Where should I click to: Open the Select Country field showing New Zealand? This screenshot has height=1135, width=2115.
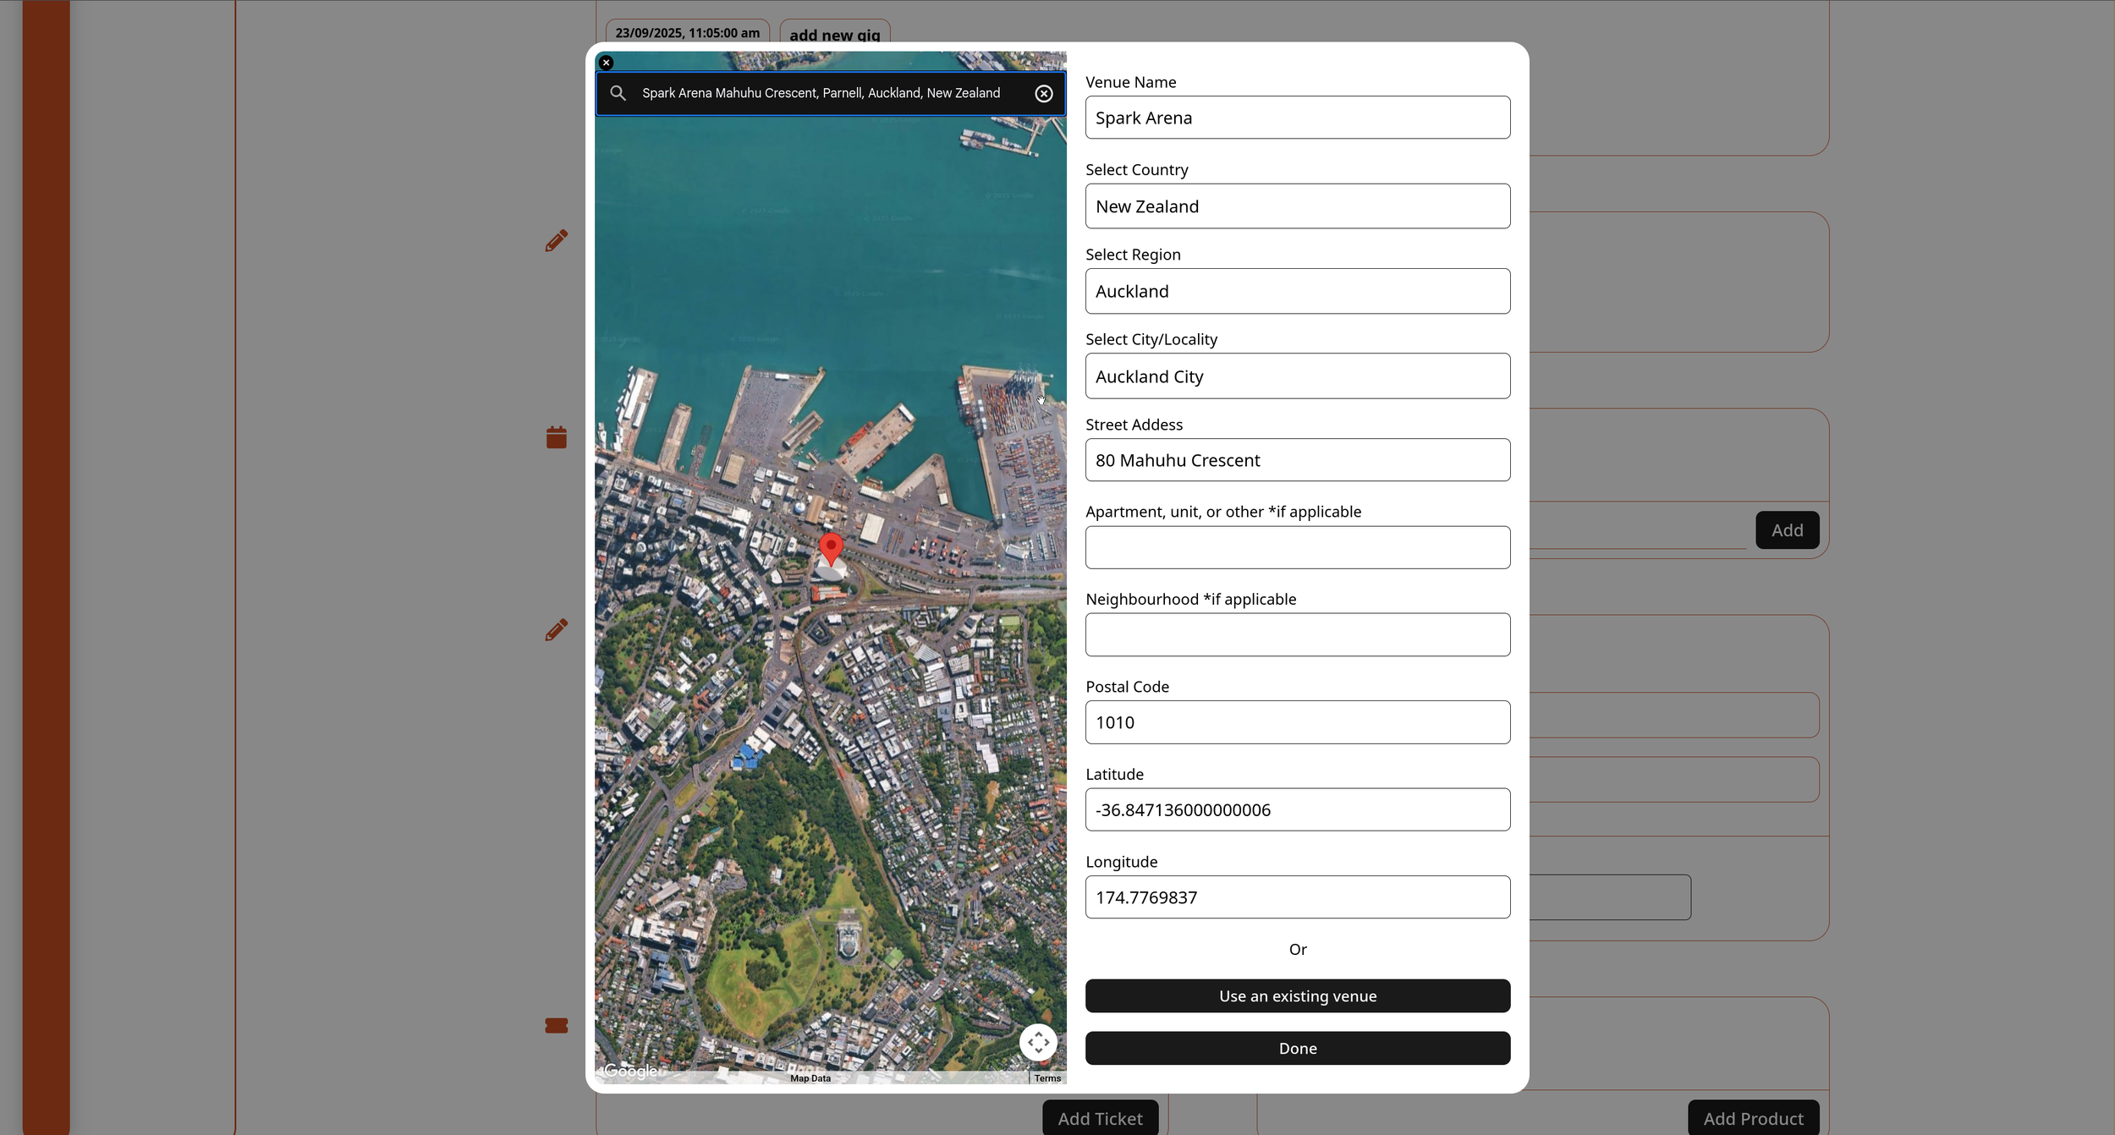click(x=1297, y=206)
